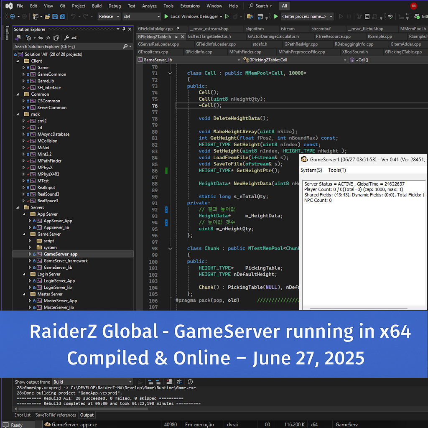Open the Extensions menu
Screen dimensions: 428x428
click(x=190, y=6)
